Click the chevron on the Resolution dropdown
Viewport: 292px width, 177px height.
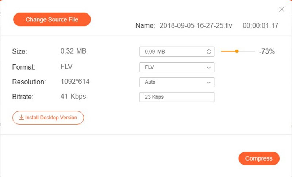[209, 82]
